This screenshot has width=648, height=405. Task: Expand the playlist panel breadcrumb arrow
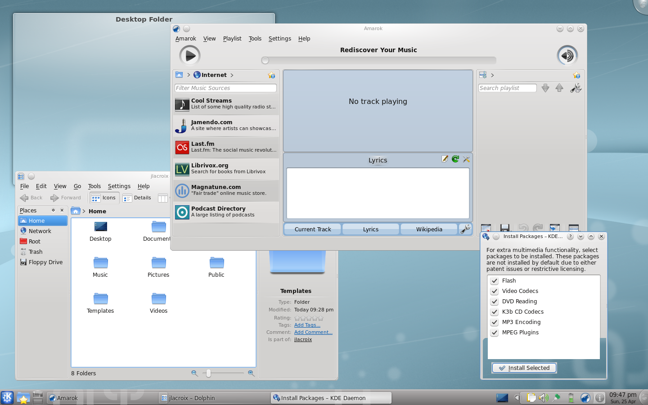point(492,75)
